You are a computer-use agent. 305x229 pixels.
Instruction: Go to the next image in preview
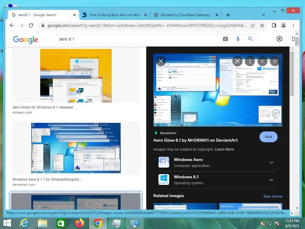pyautogui.click(x=275, y=61)
